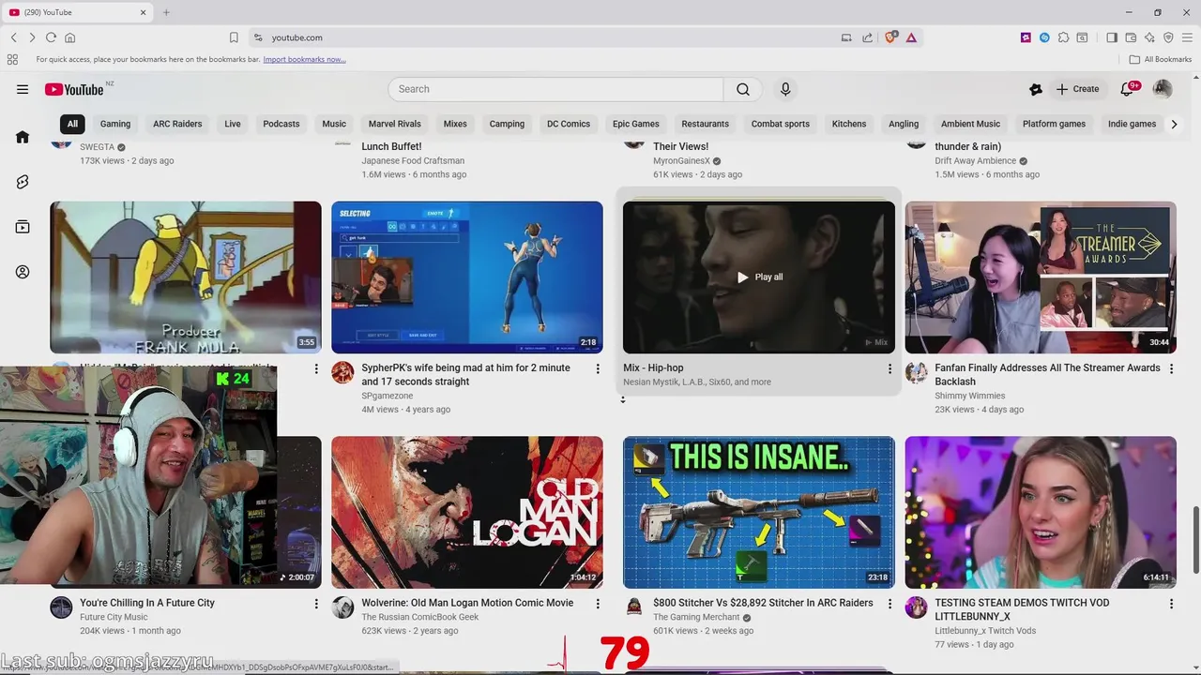Open Old Man Logan video options menu

pos(598,605)
